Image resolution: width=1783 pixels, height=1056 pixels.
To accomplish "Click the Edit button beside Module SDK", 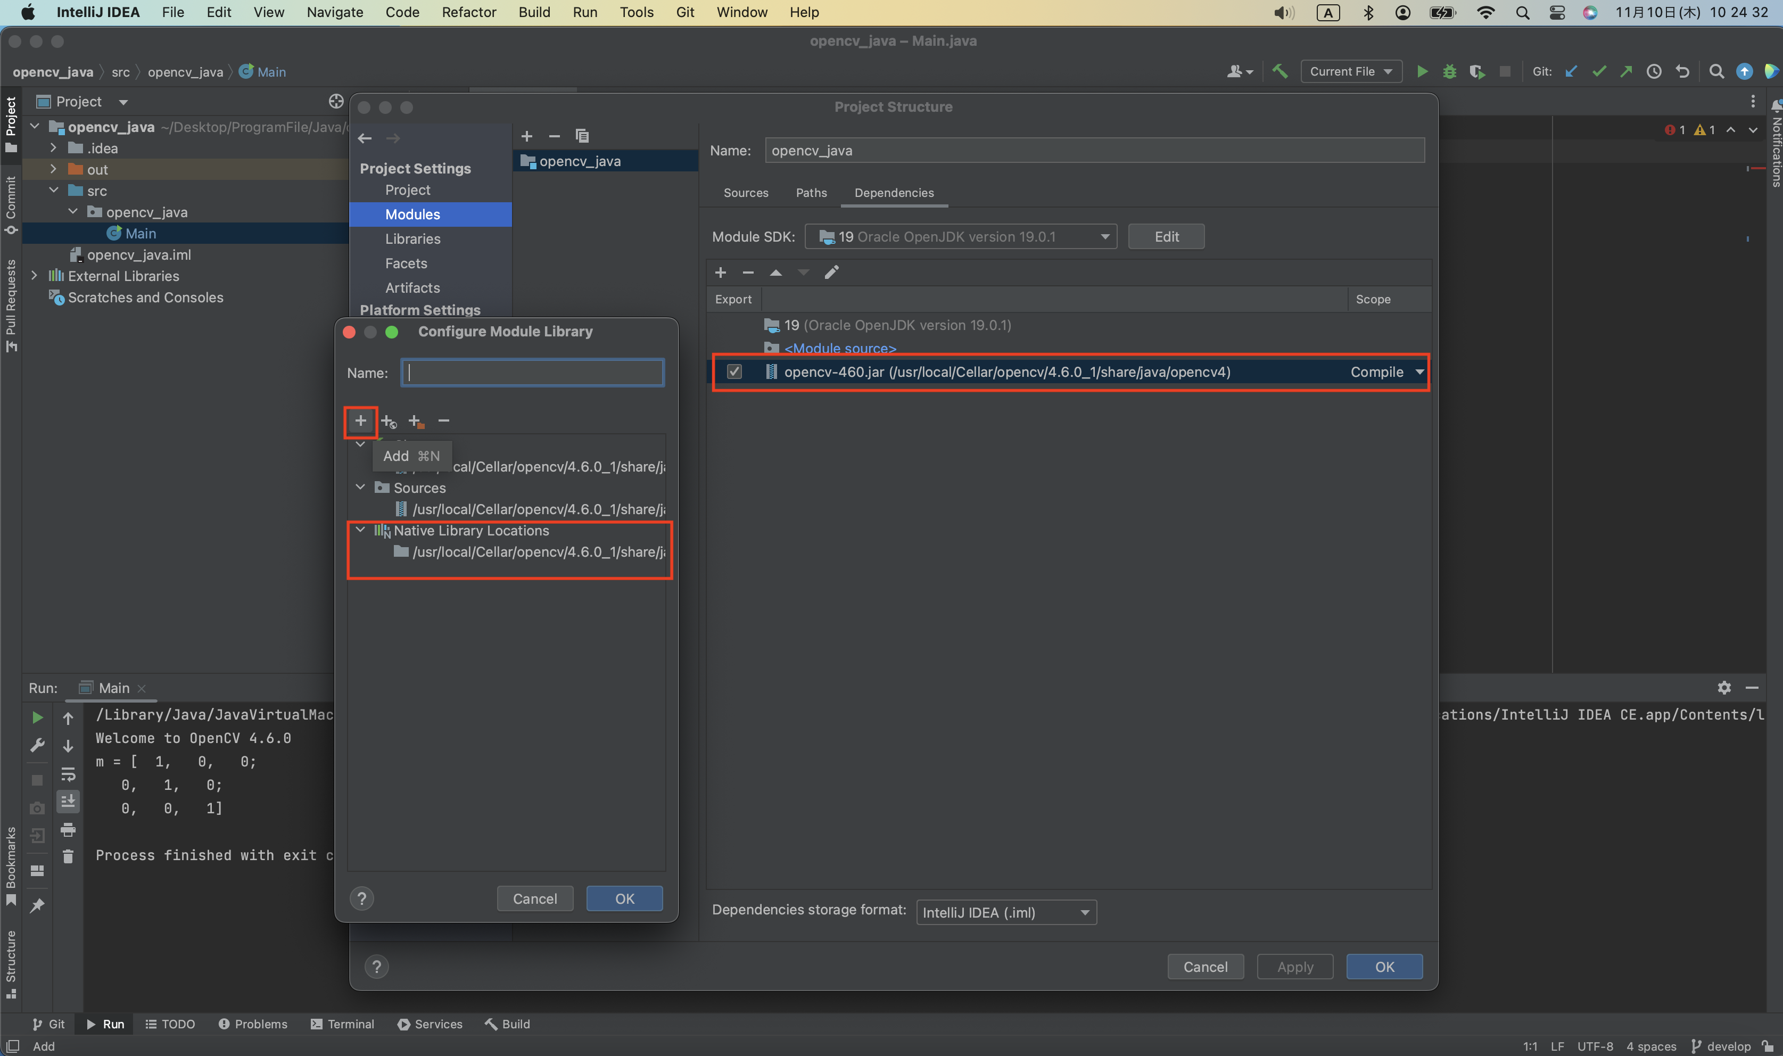I will tap(1166, 236).
